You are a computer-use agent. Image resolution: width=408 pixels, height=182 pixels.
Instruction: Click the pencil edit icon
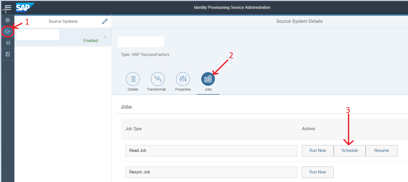pyautogui.click(x=105, y=21)
